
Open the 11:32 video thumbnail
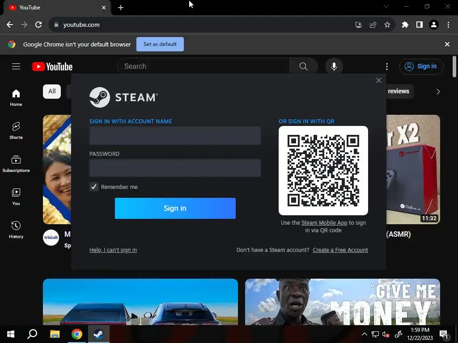coord(413,169)
